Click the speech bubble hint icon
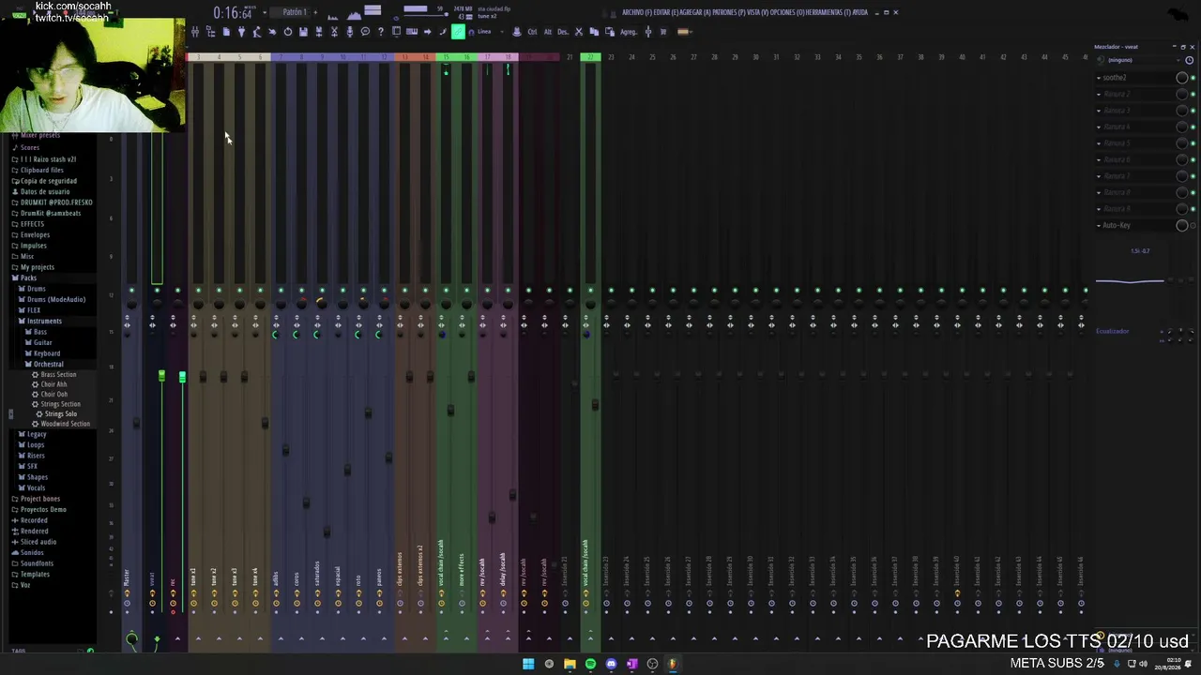 tap(365, 32)
